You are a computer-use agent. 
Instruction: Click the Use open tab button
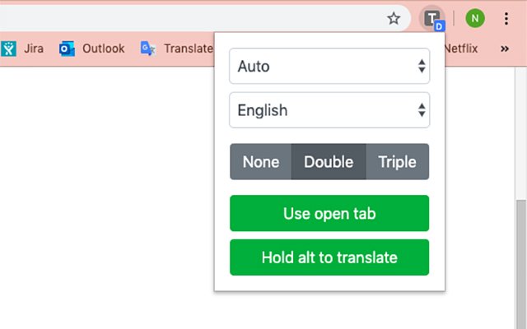(x=329, y=213)
